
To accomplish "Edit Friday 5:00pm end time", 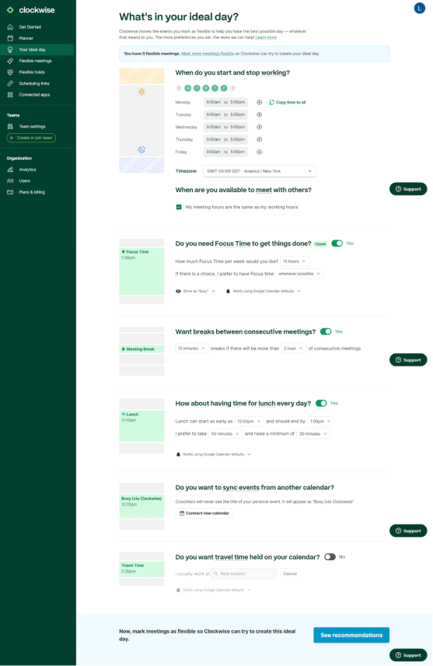I will pos(238,152).
